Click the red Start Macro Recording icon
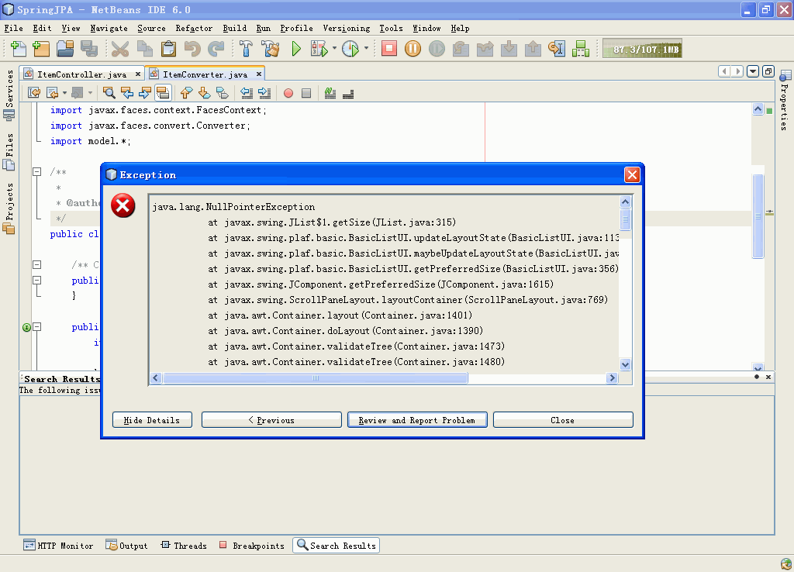 point(288,93)
